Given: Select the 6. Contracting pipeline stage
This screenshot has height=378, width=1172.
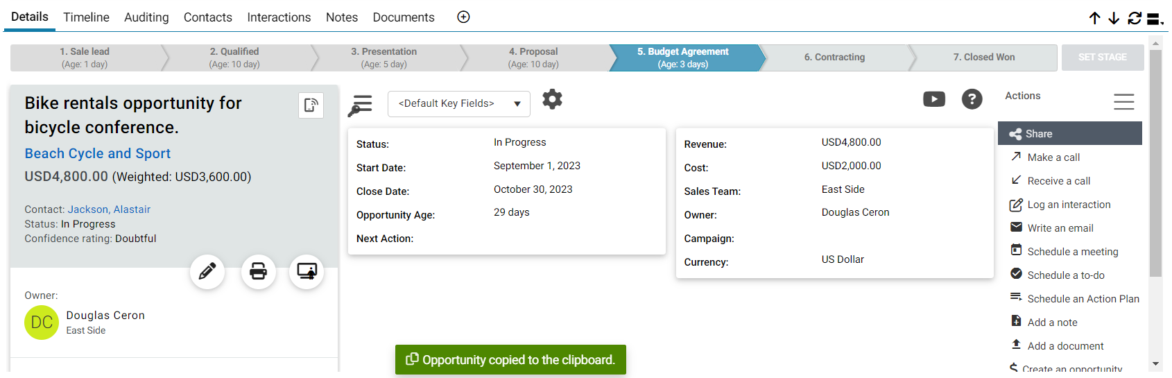Looking at the screenshot, I should [835, 58].
